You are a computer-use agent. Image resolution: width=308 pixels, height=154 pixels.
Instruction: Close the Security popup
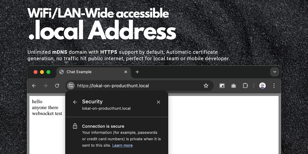pyautogui.click(x=159, y=102)
